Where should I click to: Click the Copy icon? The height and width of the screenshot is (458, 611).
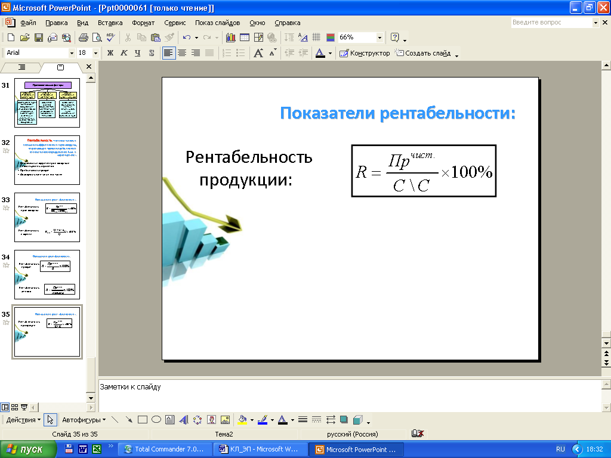[x=141, y=38]
